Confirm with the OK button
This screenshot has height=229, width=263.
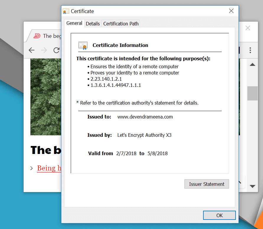click(219, 215)
